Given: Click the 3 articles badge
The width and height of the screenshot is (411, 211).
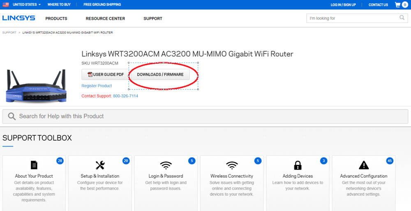Looking at the screenshot, I should pyautogui.click(x=324, y=161).
